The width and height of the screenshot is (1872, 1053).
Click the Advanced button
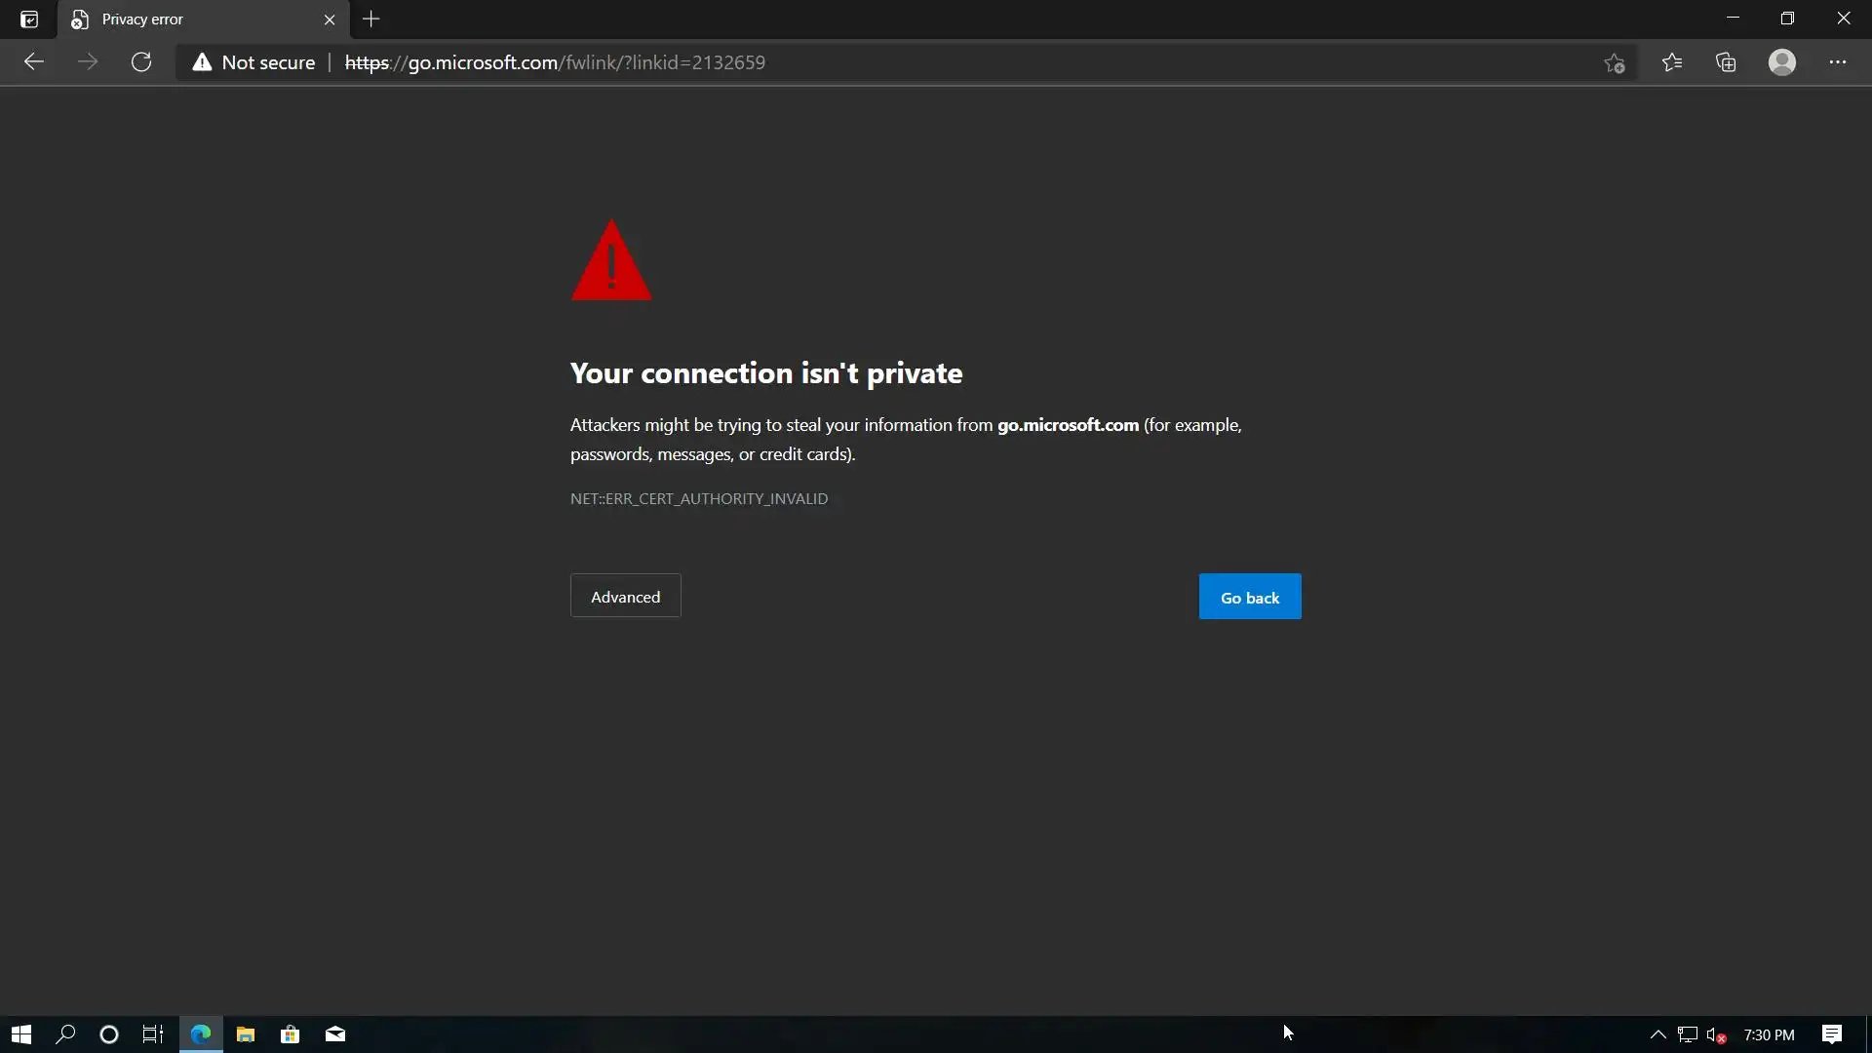625,597
